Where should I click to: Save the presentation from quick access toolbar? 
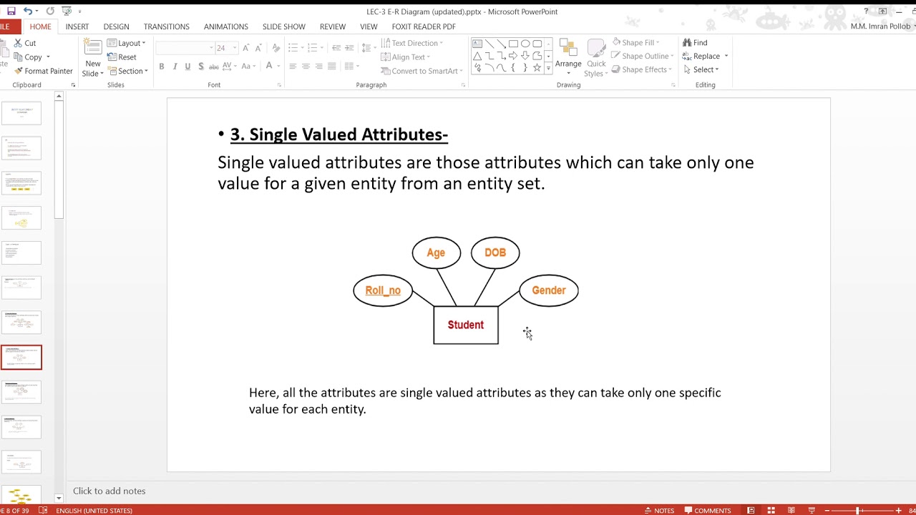11,11
